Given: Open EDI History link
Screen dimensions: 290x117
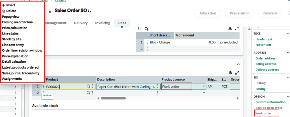Looking at the screenshot, I should 261,83.
